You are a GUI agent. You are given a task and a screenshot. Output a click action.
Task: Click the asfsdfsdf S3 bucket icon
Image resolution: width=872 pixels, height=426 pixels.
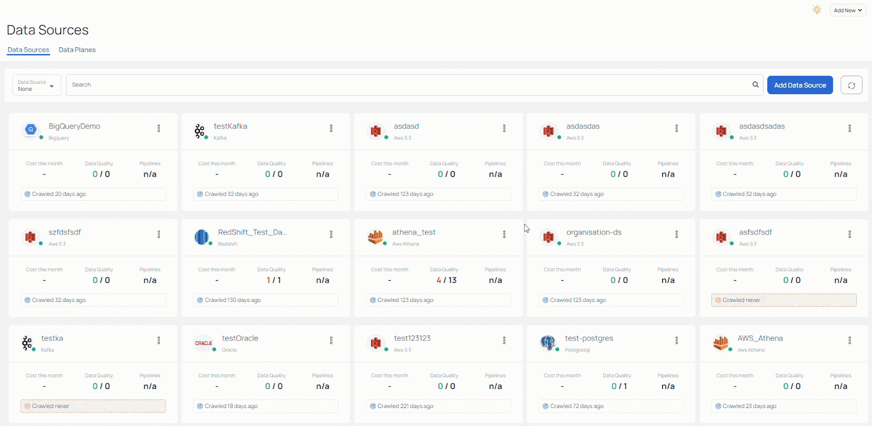click(721, 237)
